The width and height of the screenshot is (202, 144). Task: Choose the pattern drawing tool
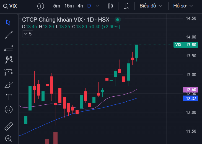[x=9, y=60]
